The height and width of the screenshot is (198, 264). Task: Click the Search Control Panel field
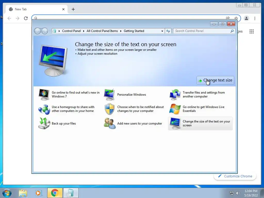[204, 31]
